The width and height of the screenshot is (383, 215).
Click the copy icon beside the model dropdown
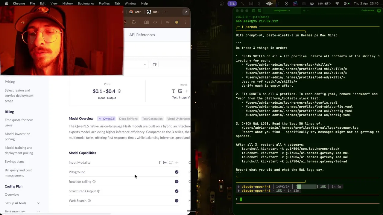(154, 64)
